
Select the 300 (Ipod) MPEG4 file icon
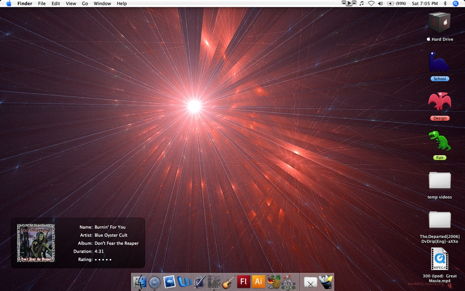tap(440, 259)
